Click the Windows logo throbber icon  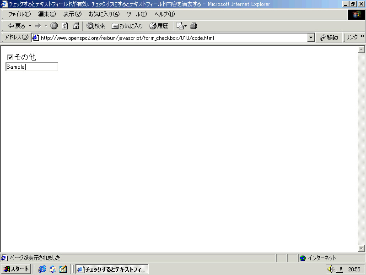tap(356, 15)
